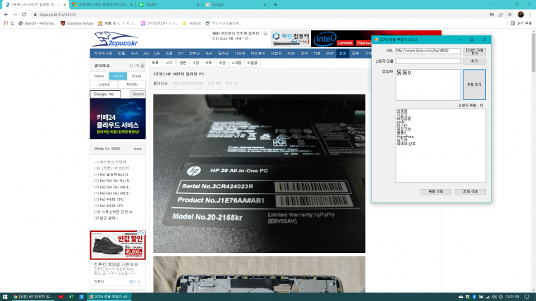Click the 목록 post action button
The height and width of the screenshot is (301, 536).
156,63
